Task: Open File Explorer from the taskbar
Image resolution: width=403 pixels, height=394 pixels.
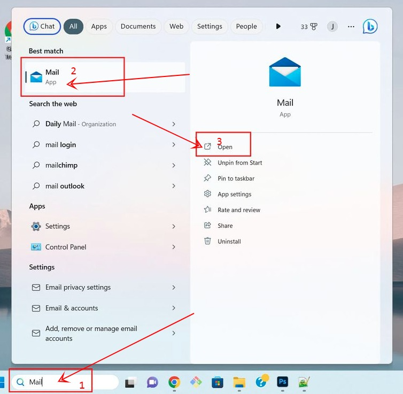Action: pos(239,382)
